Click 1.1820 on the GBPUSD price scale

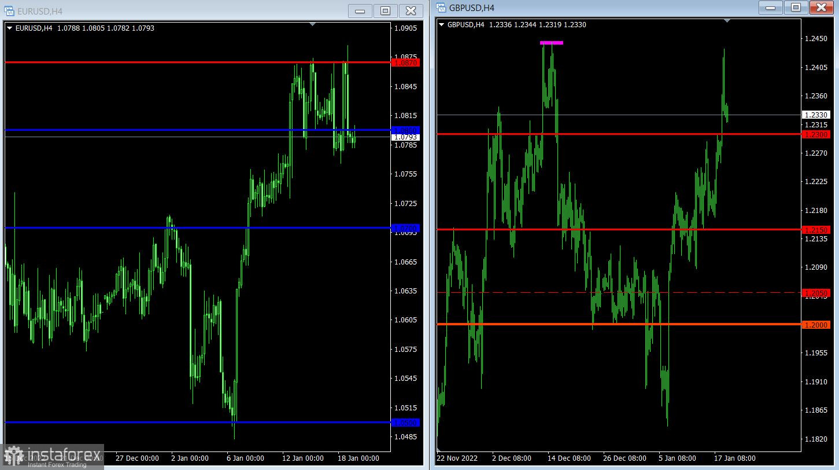[x=816, y=439]
